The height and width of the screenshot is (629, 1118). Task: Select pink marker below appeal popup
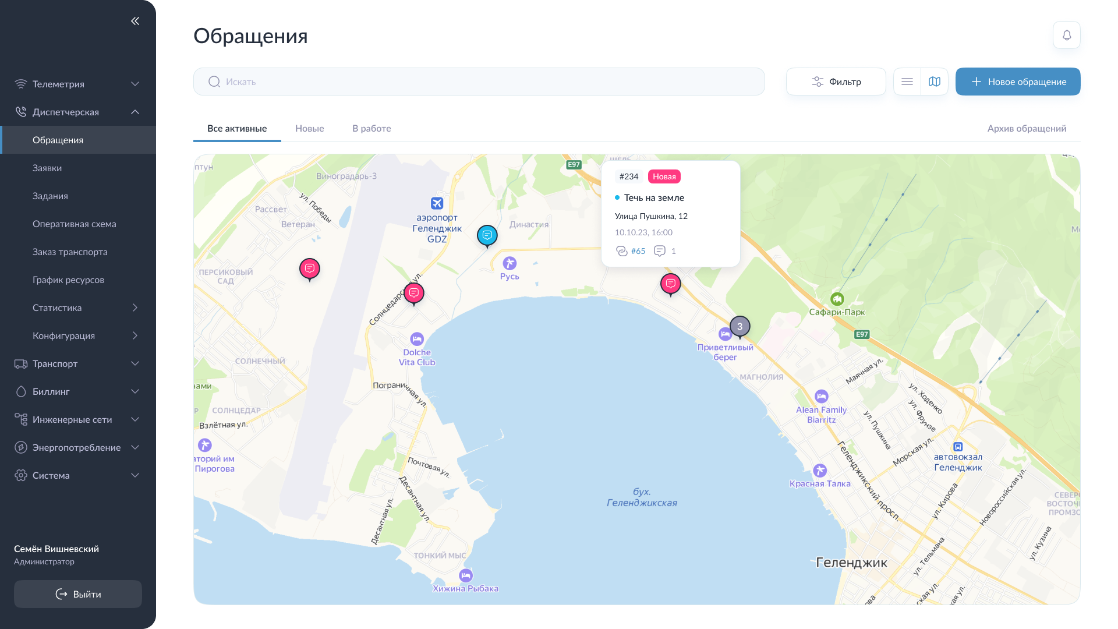[x=670, y=284]
